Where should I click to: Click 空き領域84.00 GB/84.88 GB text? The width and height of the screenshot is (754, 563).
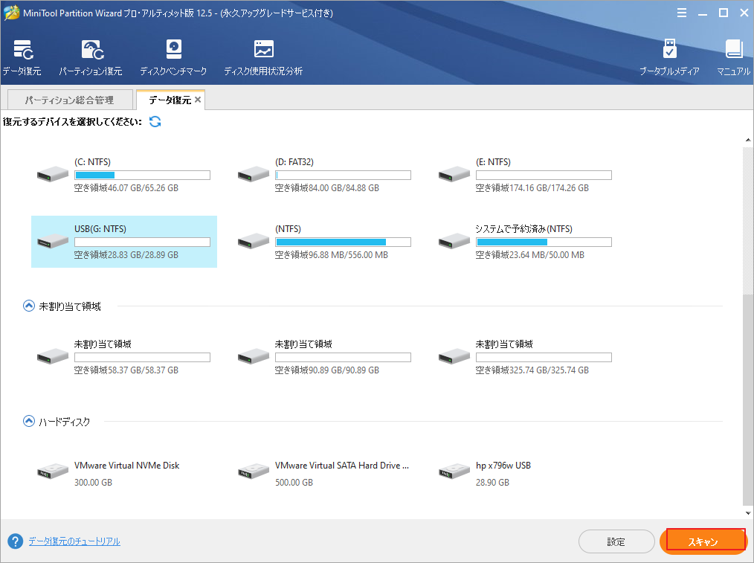[x=327, y=188]
